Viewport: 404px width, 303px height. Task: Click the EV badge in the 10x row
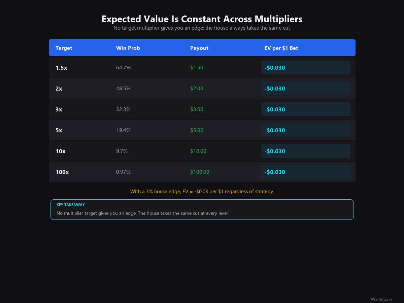305,151
